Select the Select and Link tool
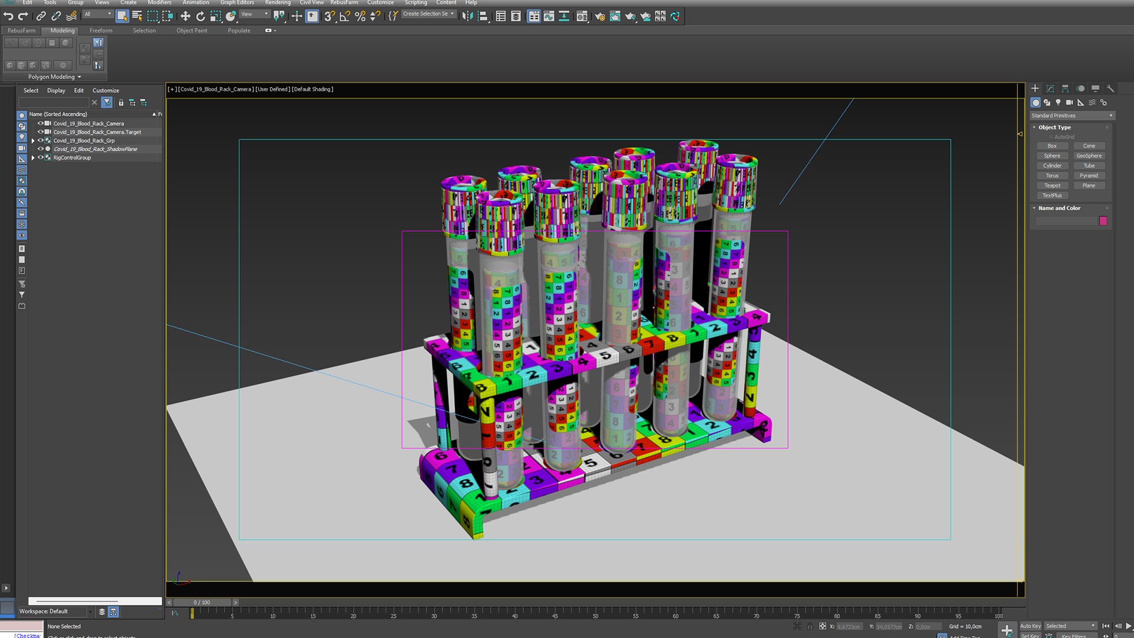The image size is (1134, 638). [41, 17]
